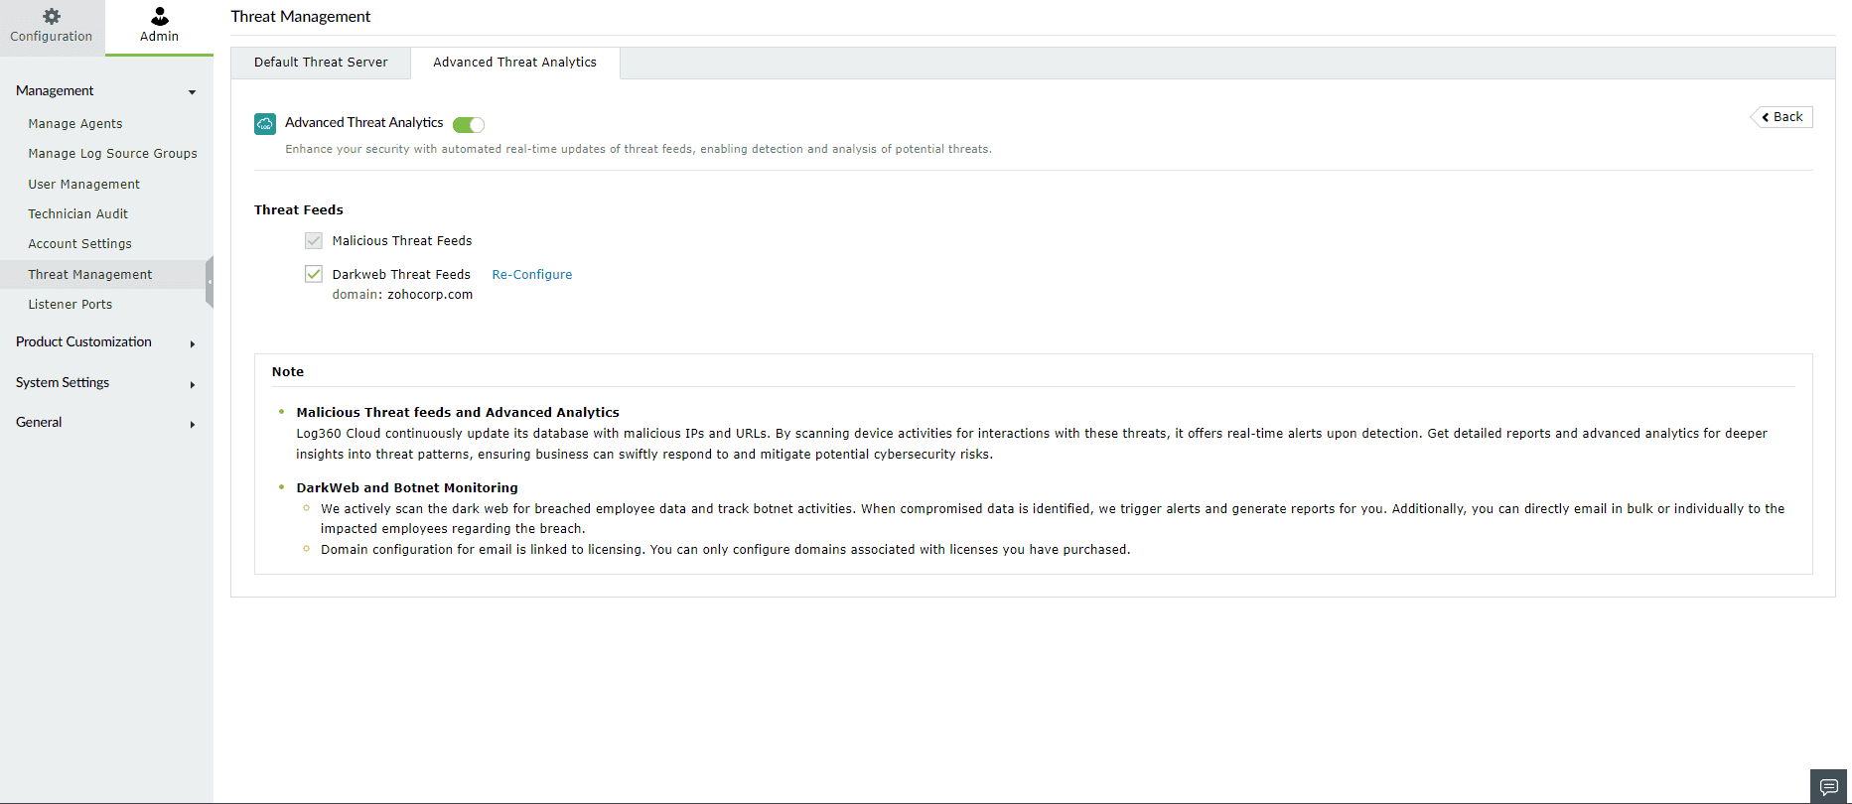Click the Re-Configure link

pos(532,275)
